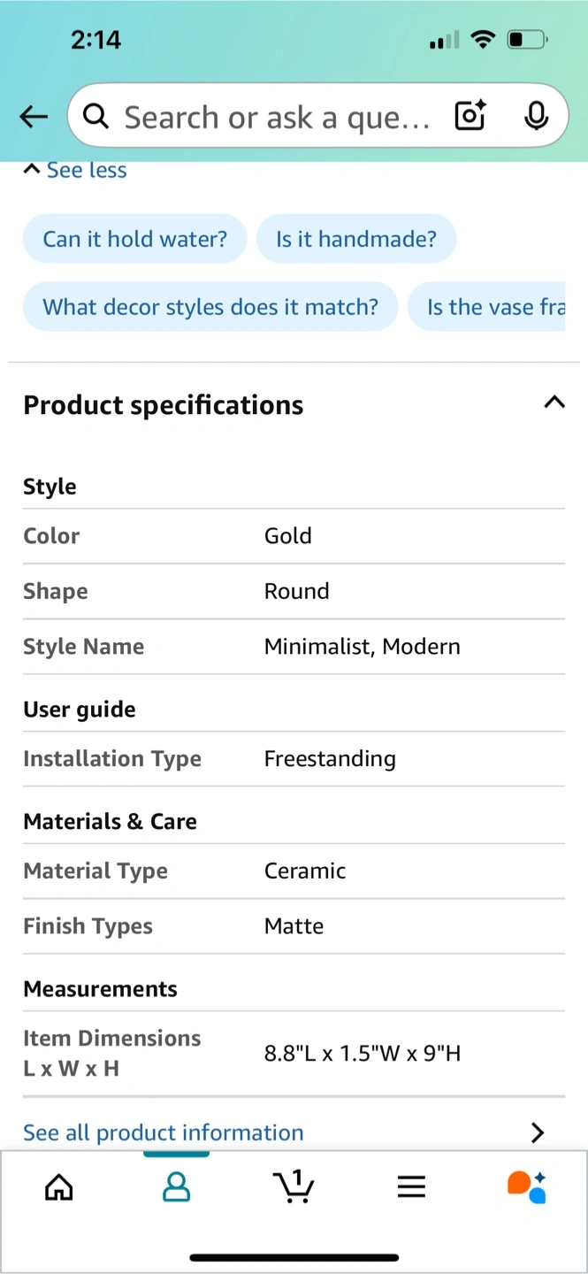Select the 'Is it handmade?' chip
This screenshot has height=1274, width=588.
[356, 239]
